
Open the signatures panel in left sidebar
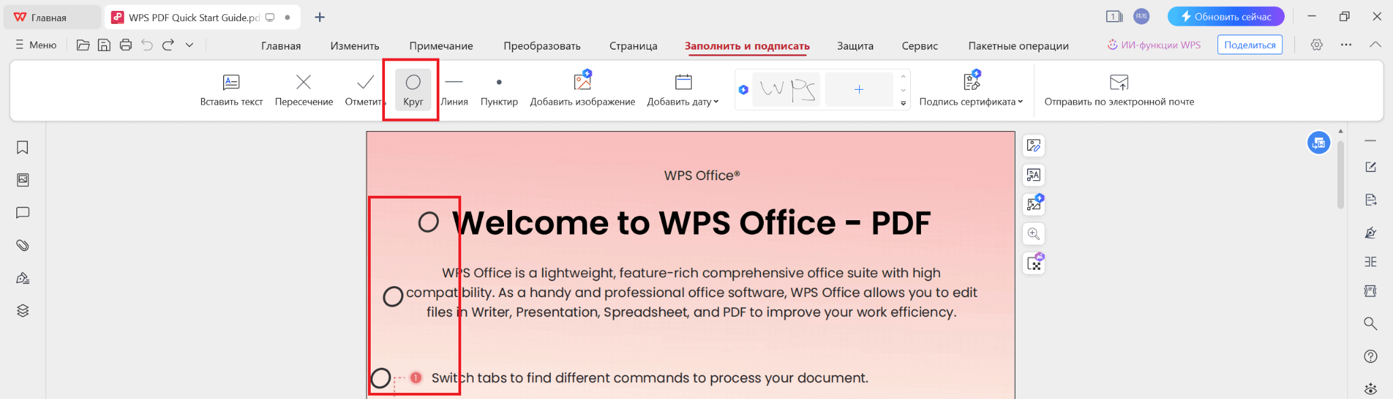22,278
